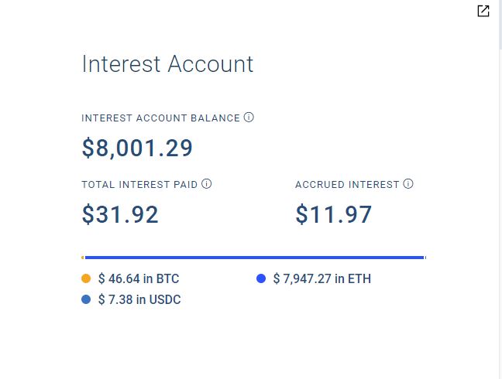Select the "$ 7.38 in USDC" label

139,300
